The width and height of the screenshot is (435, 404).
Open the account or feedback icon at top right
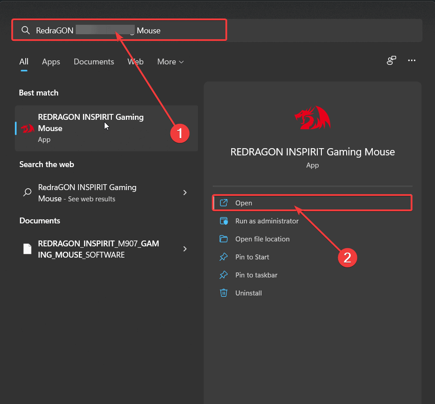point(391,60)
